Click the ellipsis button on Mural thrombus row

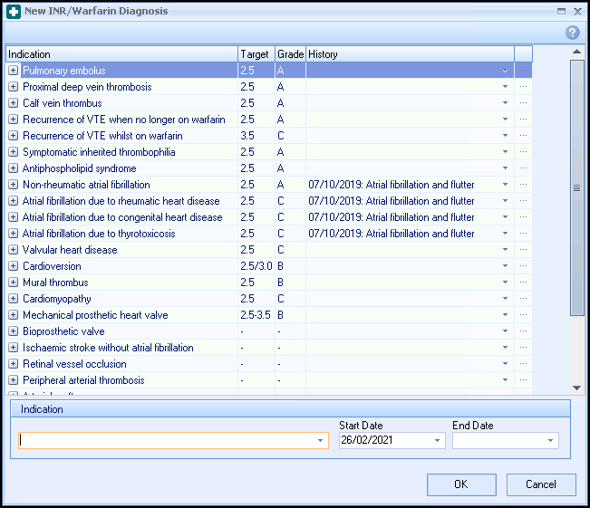[x=523, y=283]
